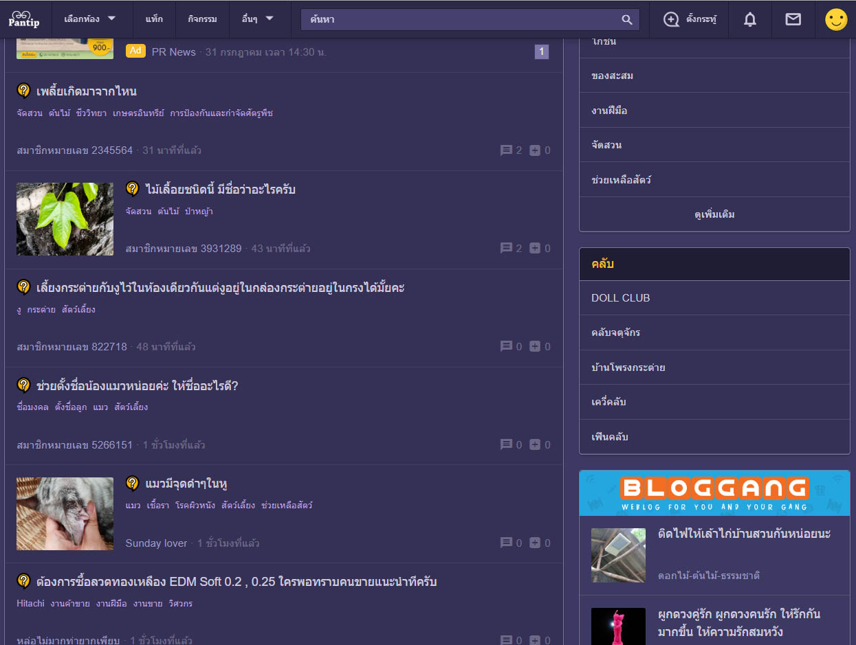Open topic ช่วยตั้งชื่อน้องแมวหน่อยค่ะ
The height and width of the screenshot is (645, 856).
coord(138,386)
